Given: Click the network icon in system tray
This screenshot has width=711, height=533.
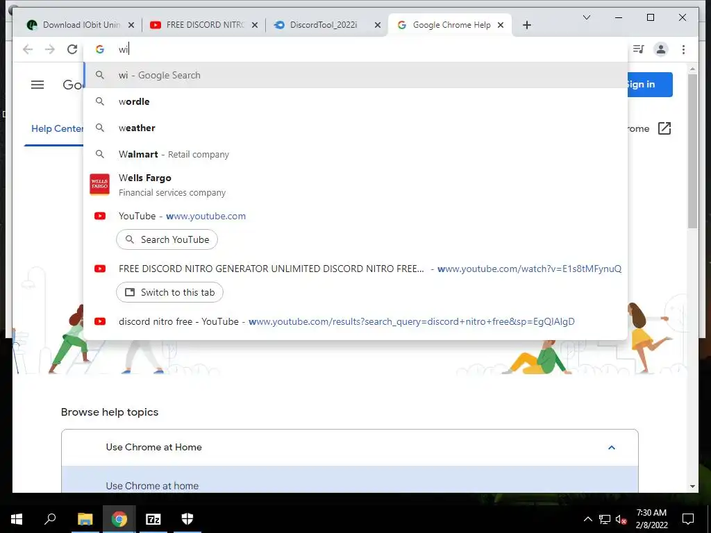Looking at the screenshot, I should [x=605, y=519].
